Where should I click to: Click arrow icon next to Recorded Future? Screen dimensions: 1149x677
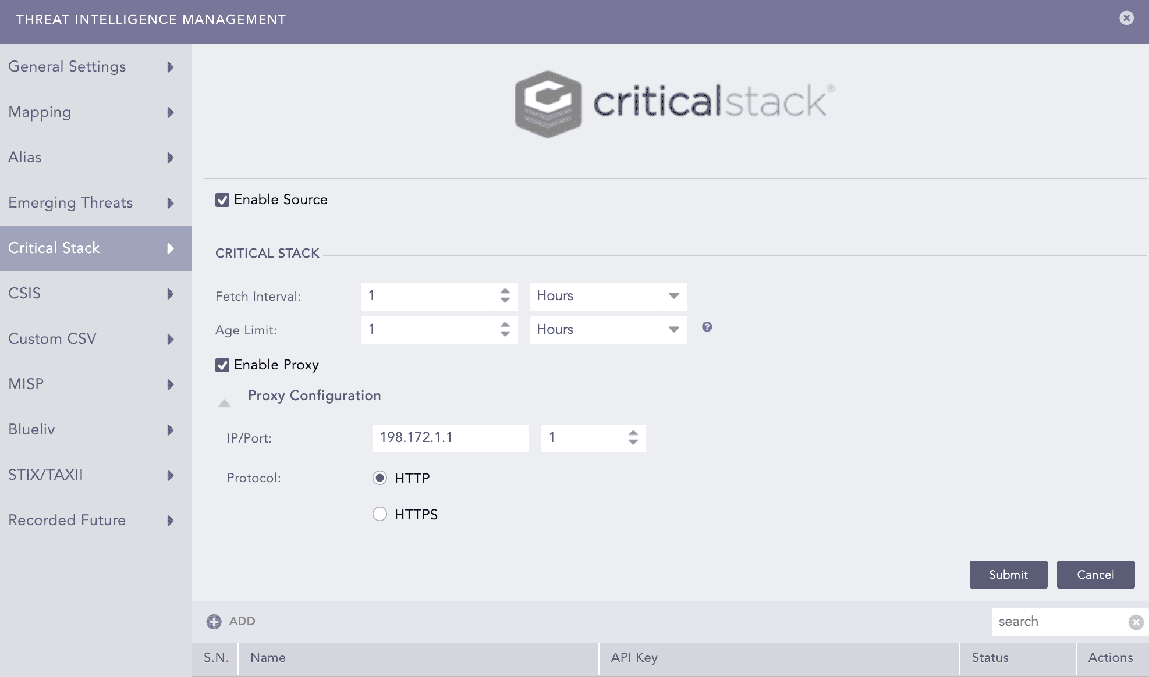171,521
